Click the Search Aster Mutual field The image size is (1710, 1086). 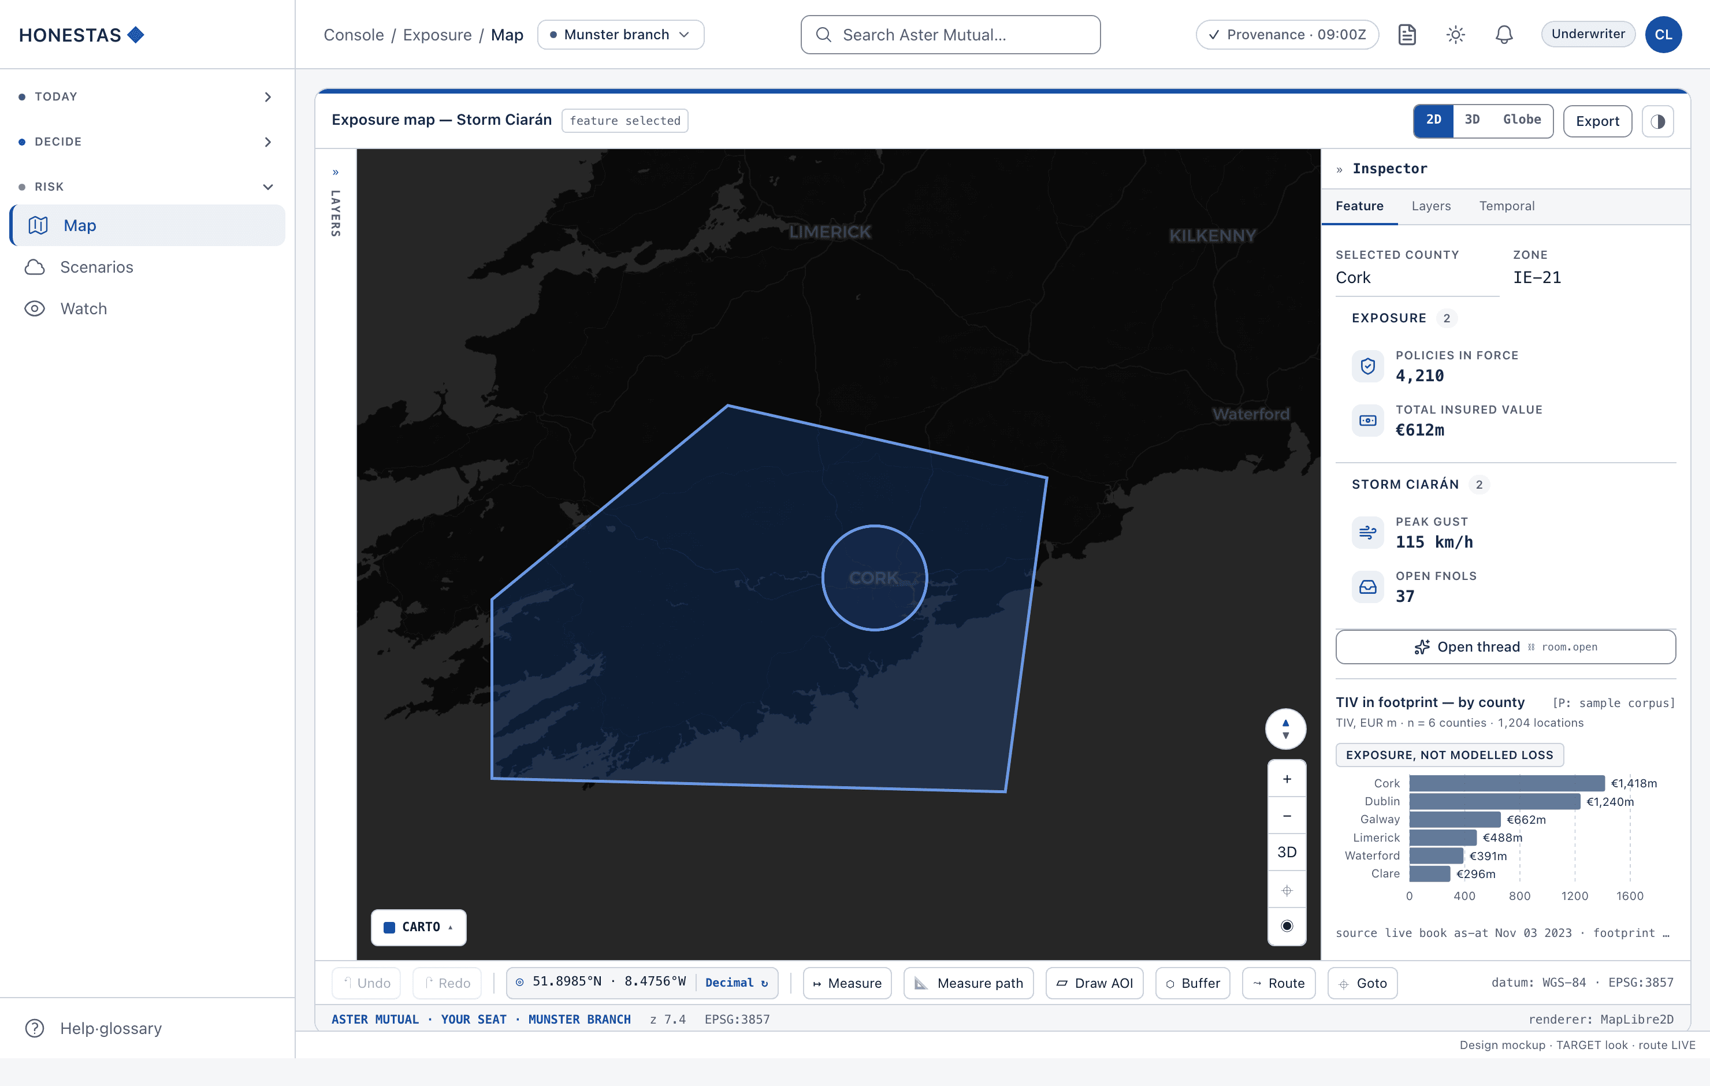click(950, 35)
